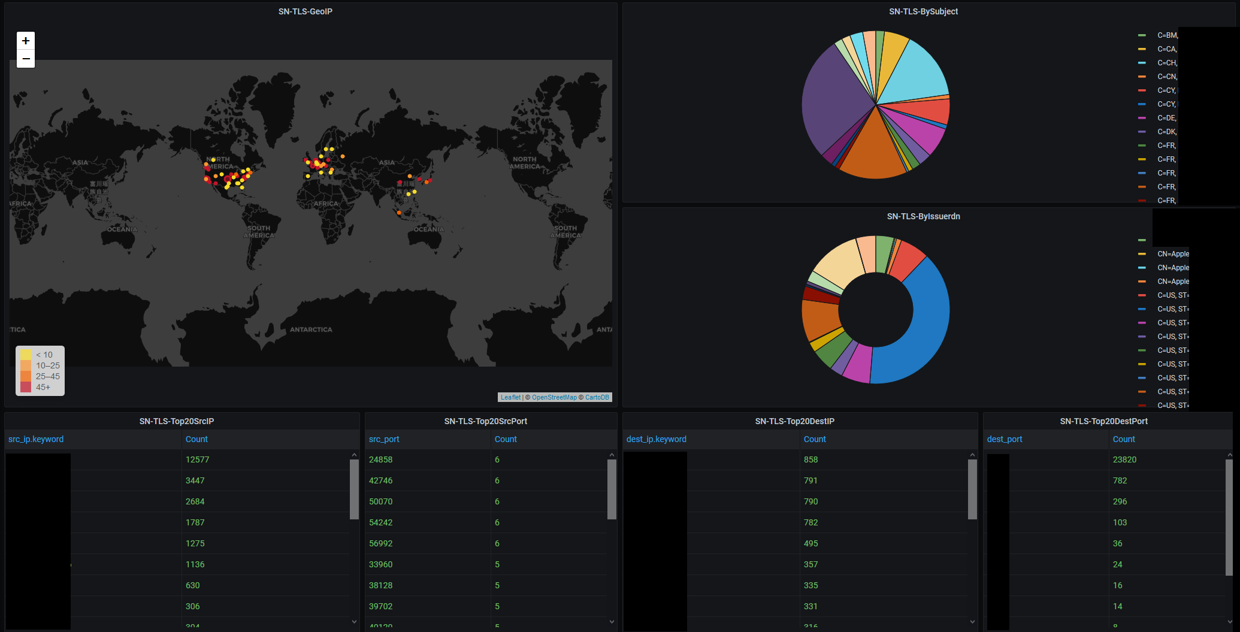Sort by the src_port column header

pos(384,439)
